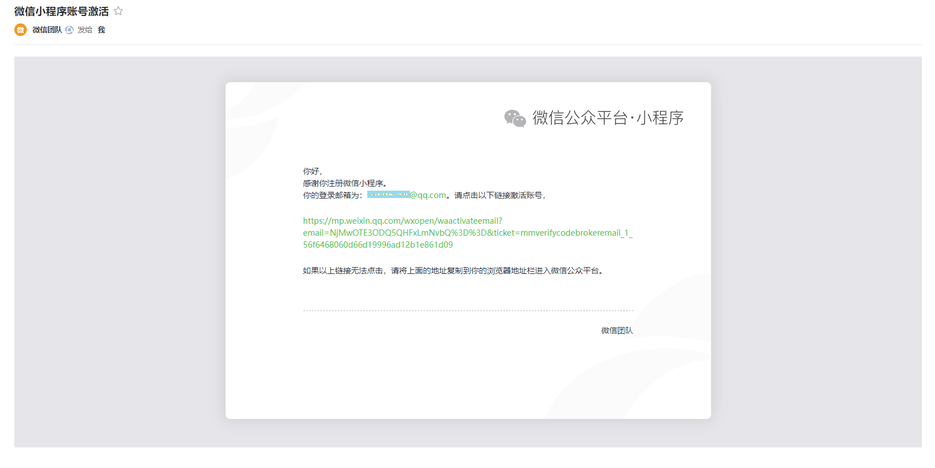The image size is (935, 468).
Task: Click the 请点击以下链接激活账号 text
Action: [x=499, y=195]
